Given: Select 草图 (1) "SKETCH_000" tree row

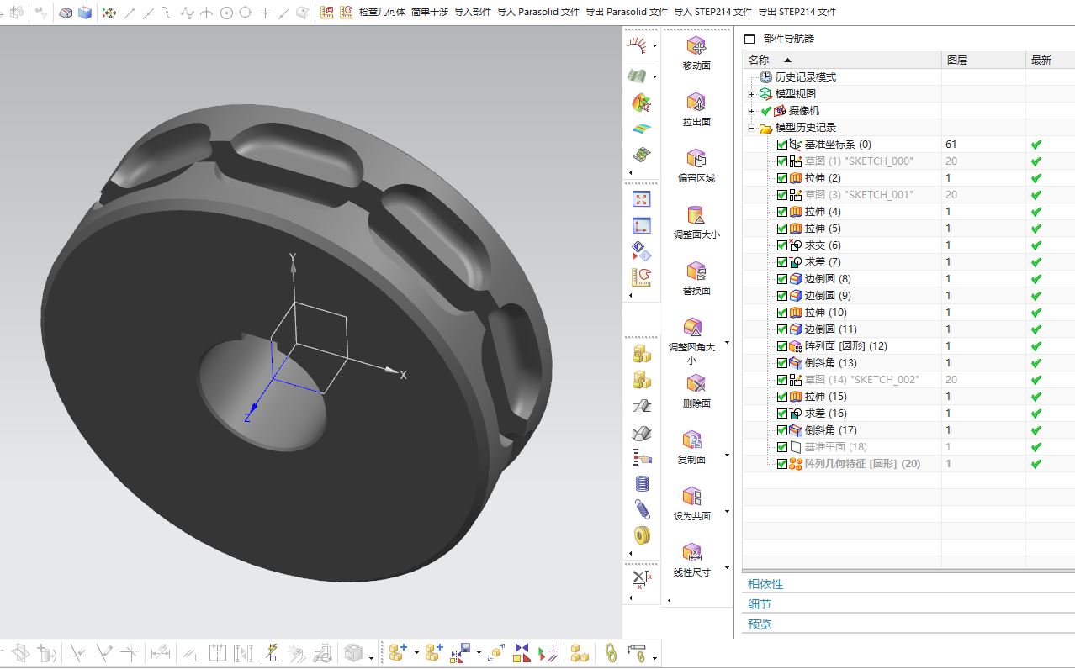Looking at the screenshot, I should tap(858, 161).
